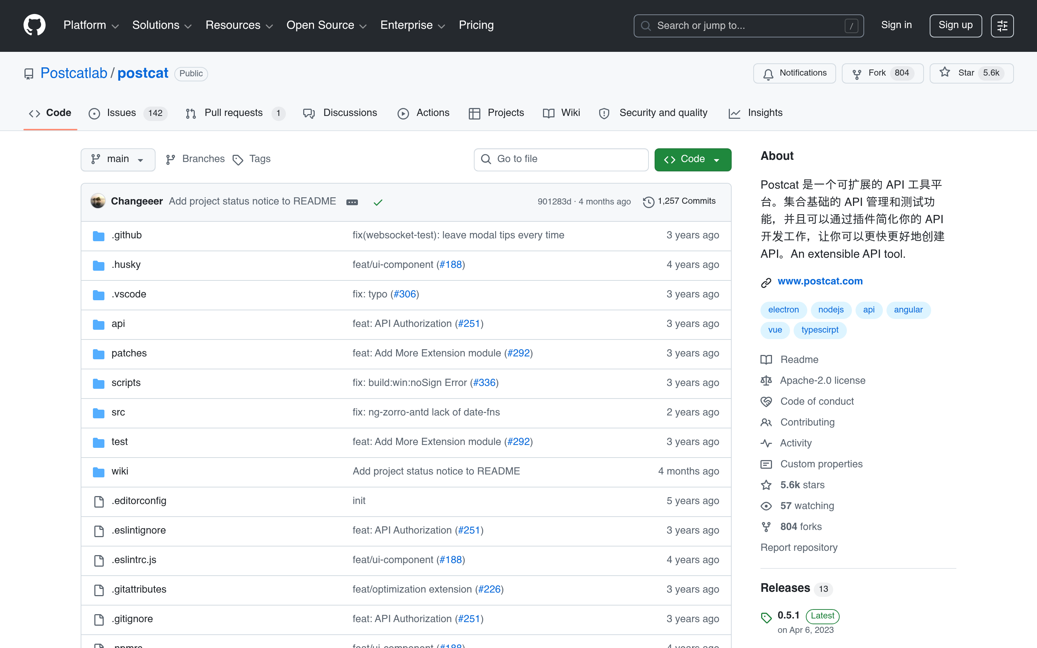Viewport: 1037px width, 648px height.
Task: Focus the Go to file field
Action: (x=561, y=159)
